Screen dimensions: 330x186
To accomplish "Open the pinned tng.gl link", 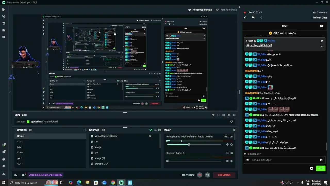I will tap(259, 45).
